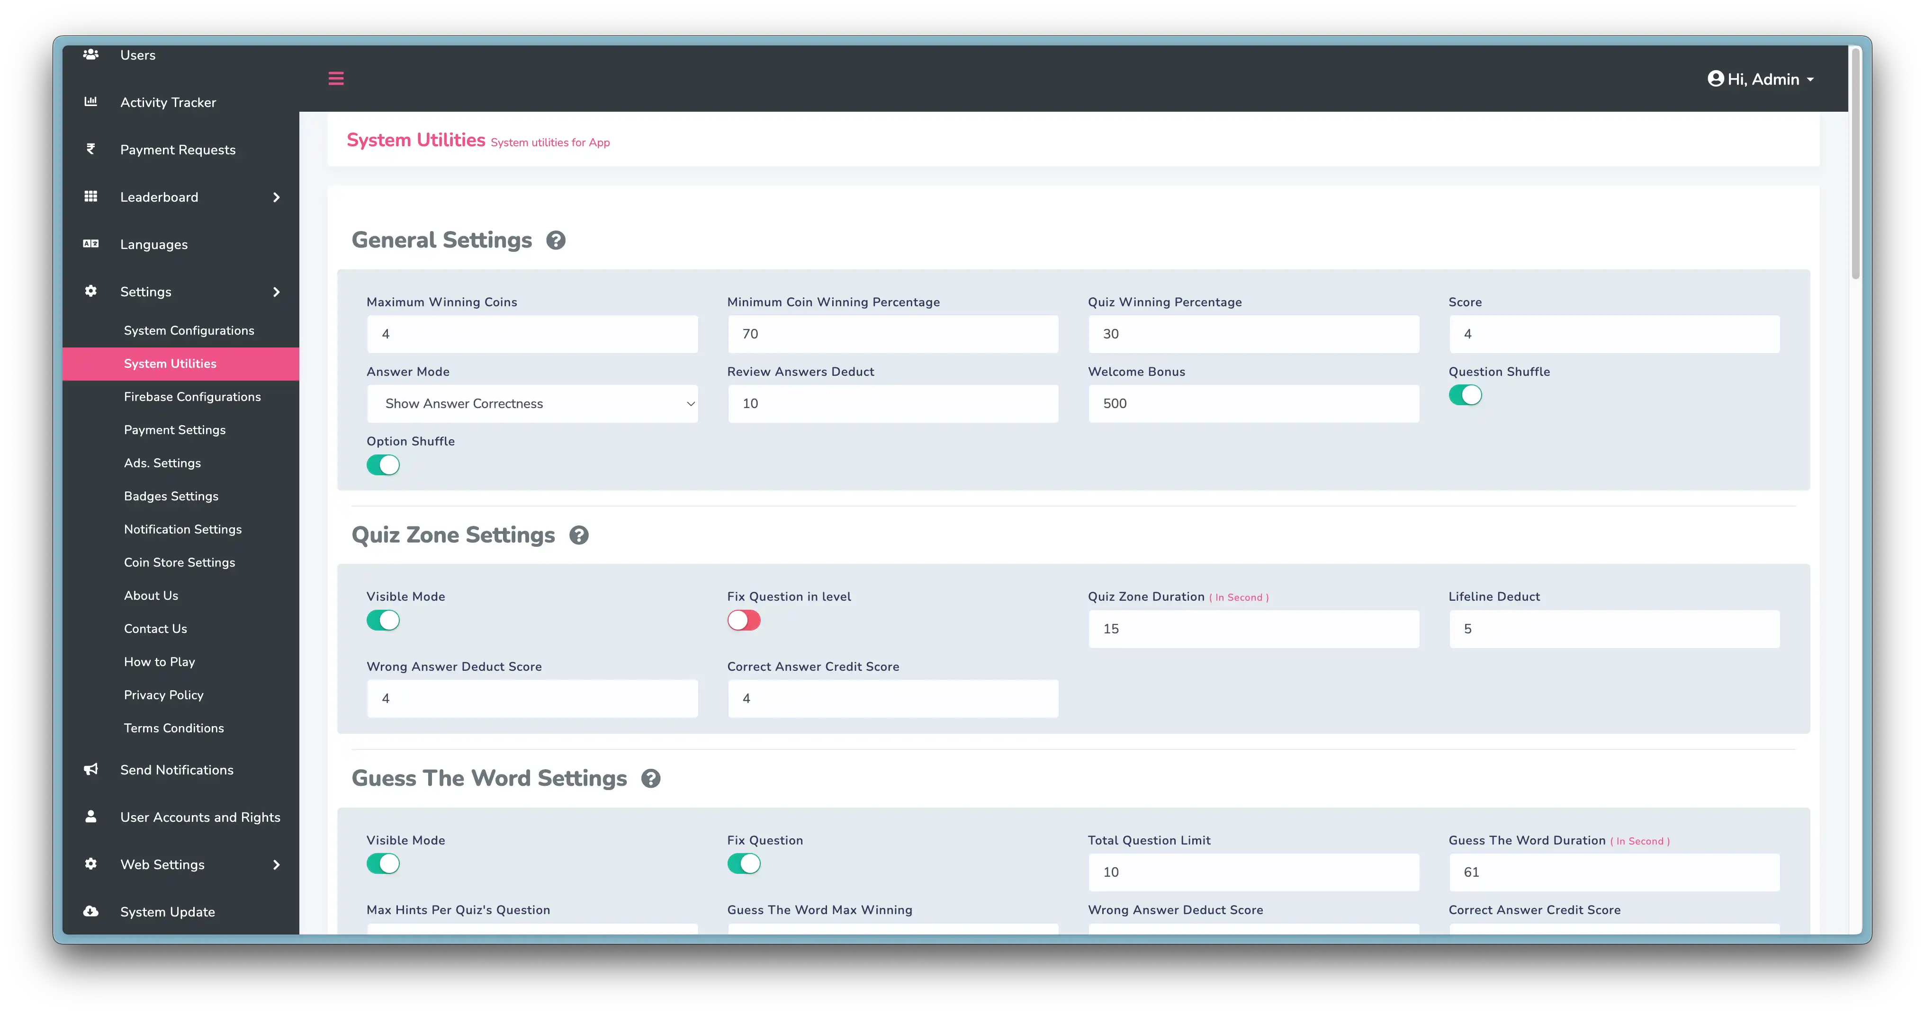Click the Languages icon in sidebar
1925x1014 pixels.
click(x=90, y=243)
